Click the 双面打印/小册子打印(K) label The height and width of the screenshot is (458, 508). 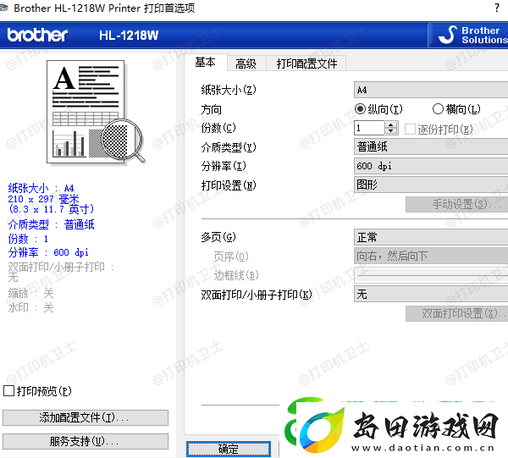coord(257,295)
